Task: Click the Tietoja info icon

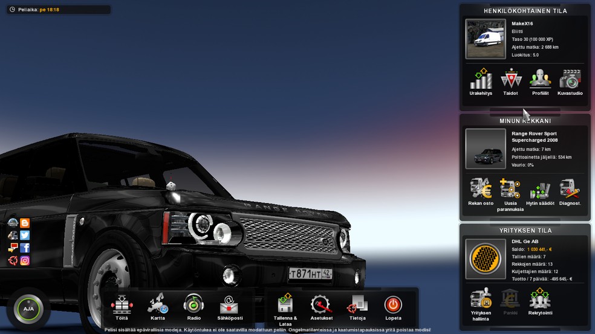Action: 357,306
